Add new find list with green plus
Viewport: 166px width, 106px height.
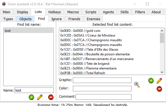[31, 97]
